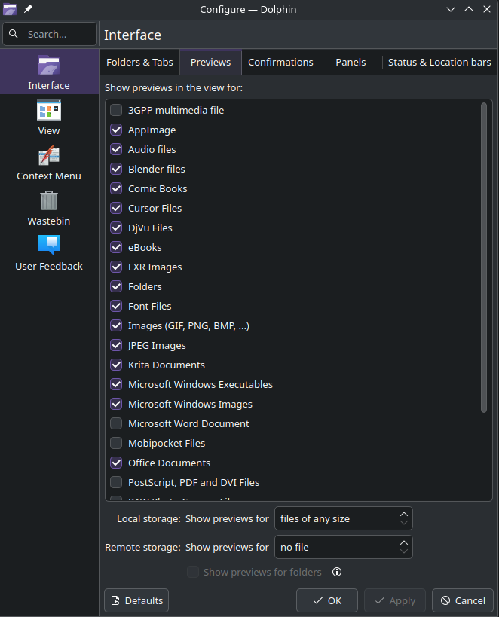
Task: Open Status & Location bars tab
Action: point(439,63)
